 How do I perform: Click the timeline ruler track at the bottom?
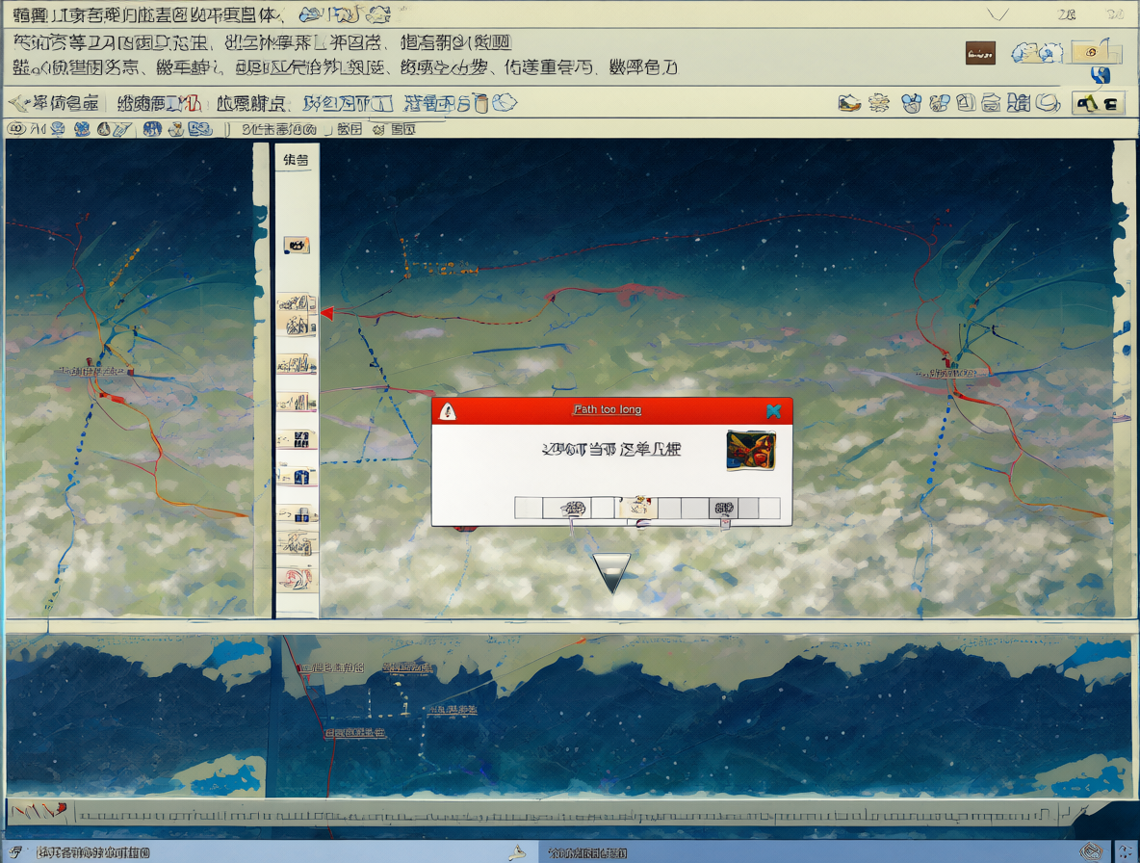(567, 814)
